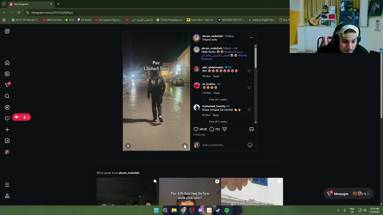Go to Home in Instagram sidebar
The height and width of the screenshot is (215, 383).
[x=7, y=63]
